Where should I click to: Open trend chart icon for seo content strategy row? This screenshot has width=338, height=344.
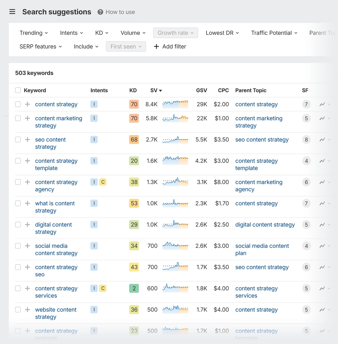pos(322,140)
